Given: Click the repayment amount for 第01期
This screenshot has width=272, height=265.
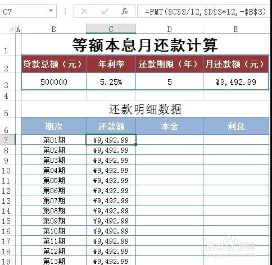Looking at the screenshot, I should click(111, 140).
